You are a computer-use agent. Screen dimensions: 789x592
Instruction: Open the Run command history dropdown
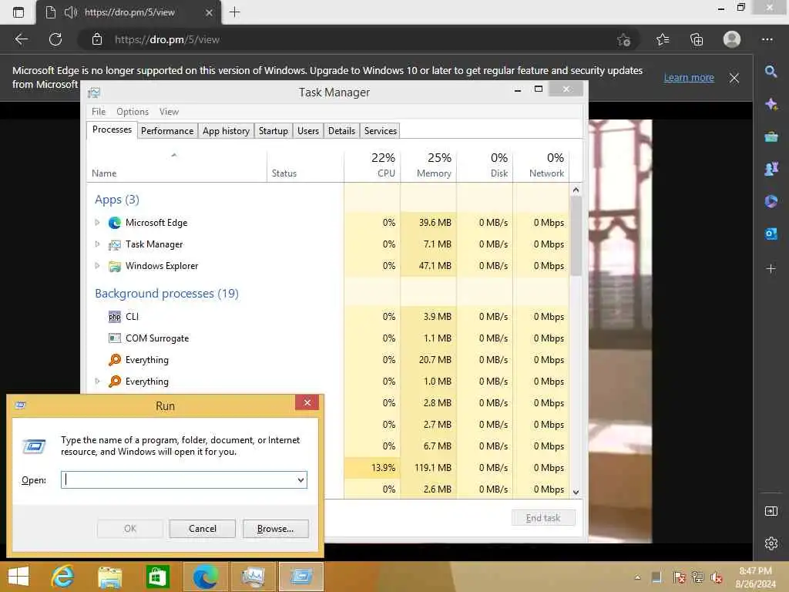(x=301, y=479)
